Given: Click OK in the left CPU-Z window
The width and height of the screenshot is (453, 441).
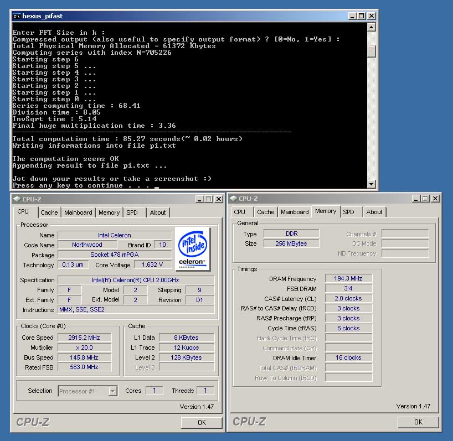Looking at the screenshot, I should [x=202, y=423].
